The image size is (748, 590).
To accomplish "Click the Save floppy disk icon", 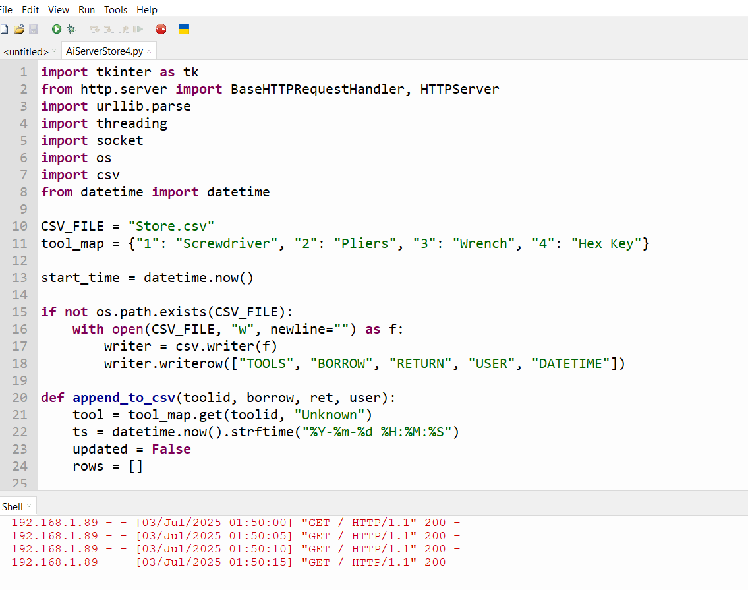I will (x=34, y=29).
